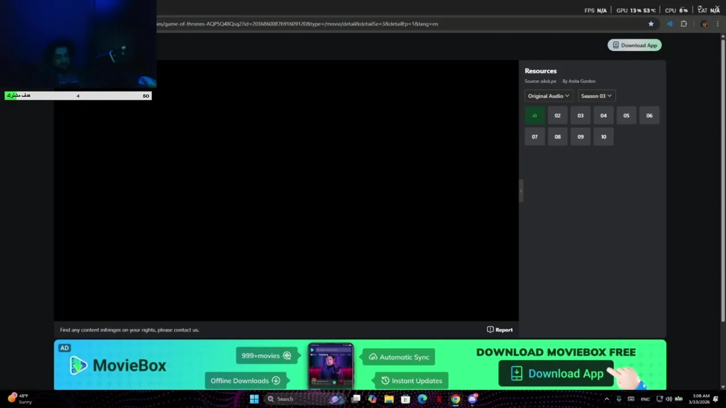This screenshot has height=408, width=726.
Task: Click the FPS N/A readout in the overlay
Action: 596,10
